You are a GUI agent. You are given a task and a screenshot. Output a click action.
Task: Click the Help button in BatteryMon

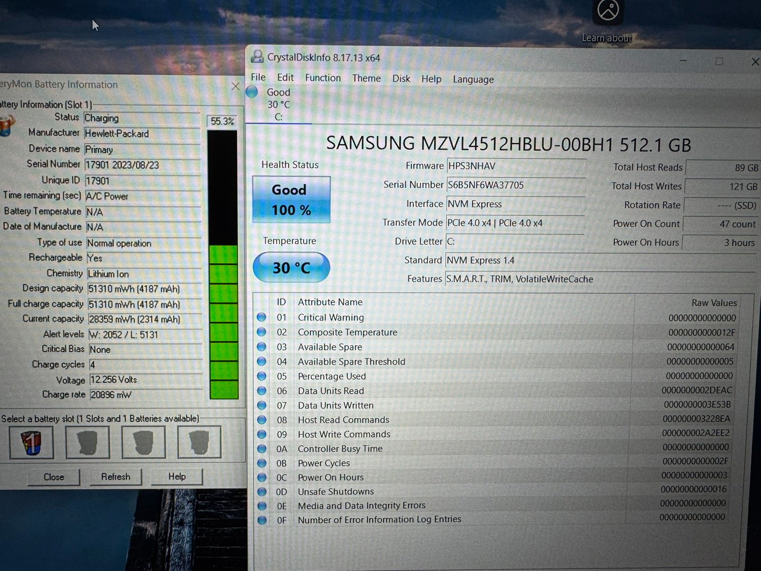[177, 476]
